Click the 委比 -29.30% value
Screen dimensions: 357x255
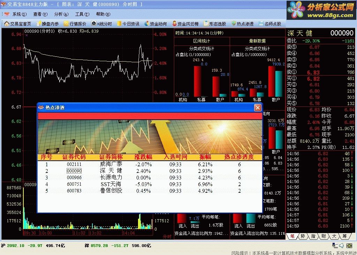point(311,41)
